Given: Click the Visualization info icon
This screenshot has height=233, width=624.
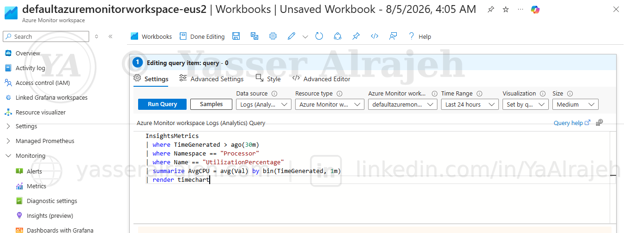Looking at the screenshot, I should 543,94.
